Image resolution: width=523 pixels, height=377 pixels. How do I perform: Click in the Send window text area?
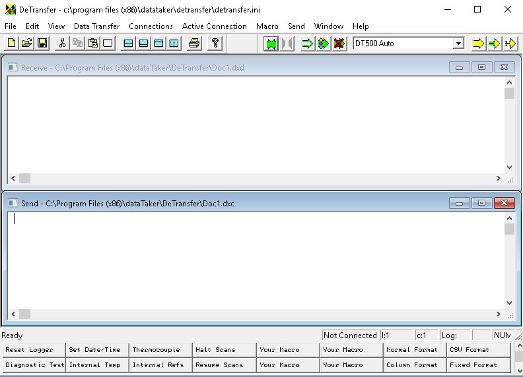coord(256,261)
